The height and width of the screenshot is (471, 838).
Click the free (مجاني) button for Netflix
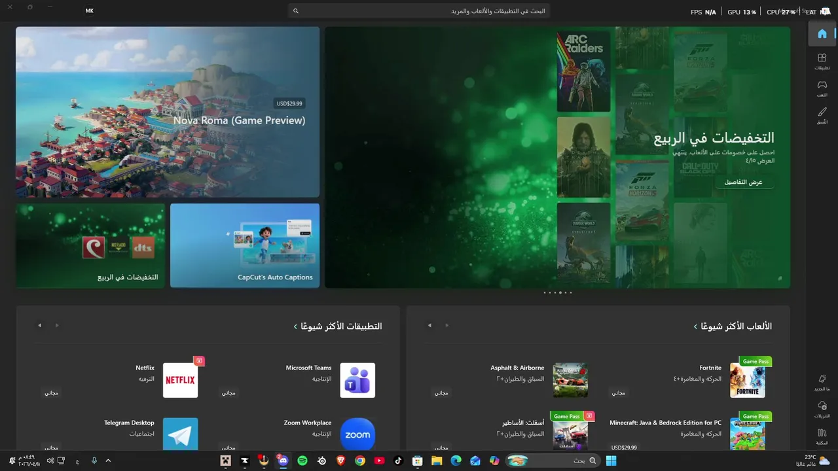(x=51, y=392)
